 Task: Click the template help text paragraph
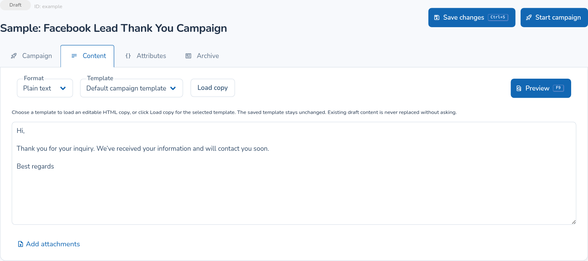click(x=234, y=112)
